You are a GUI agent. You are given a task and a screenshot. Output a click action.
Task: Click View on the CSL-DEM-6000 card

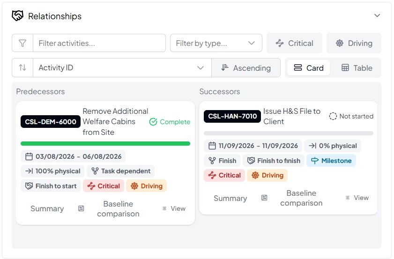click(178, 208)
